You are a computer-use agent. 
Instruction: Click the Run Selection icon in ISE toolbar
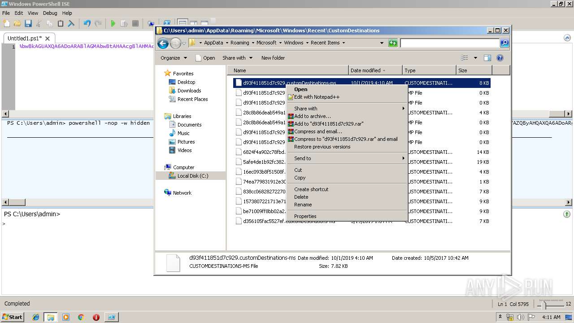pos(124,23)
